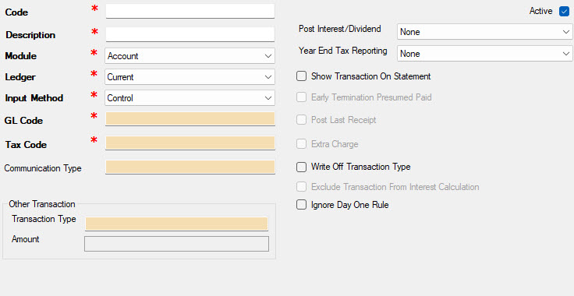
Task: Enable Show Transaction On Statement
Action: pyautogui.click(x=301, y=76)
